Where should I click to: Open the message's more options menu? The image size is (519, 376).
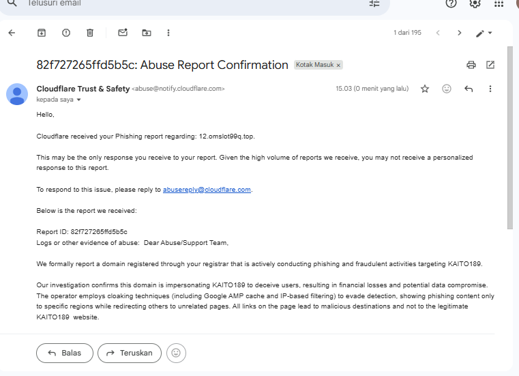coord(490,89)
